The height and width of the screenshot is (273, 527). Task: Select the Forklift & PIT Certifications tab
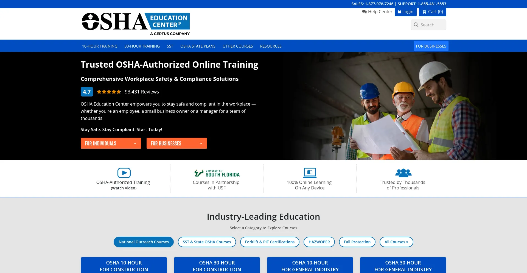[270, 242]
